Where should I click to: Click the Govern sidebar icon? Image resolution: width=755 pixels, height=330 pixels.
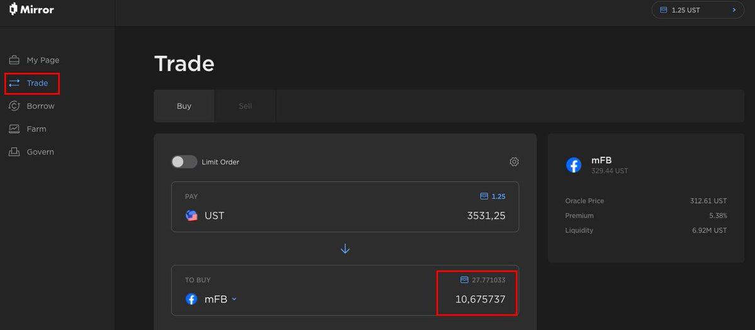(14, 151)
